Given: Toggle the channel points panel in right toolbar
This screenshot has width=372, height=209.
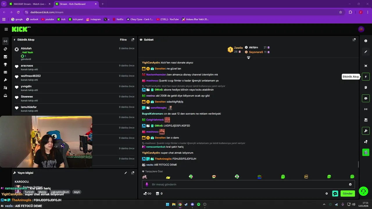Looking at the screenshot, I should point(366,142).
